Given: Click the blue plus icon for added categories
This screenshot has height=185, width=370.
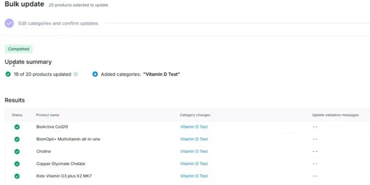Looking at the screenshot, I should click(95, 74).
